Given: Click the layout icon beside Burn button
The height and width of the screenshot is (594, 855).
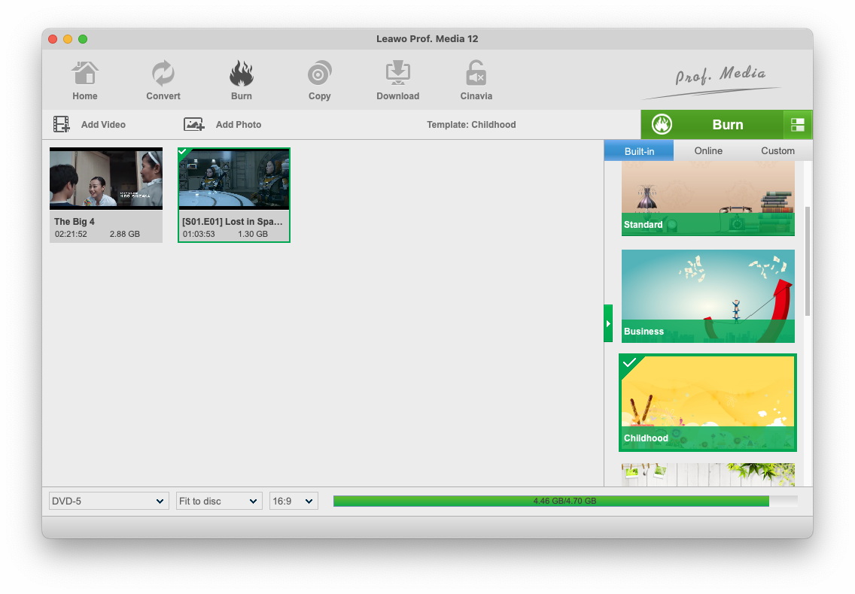Looking at the screenshot, I should (798, 125).
